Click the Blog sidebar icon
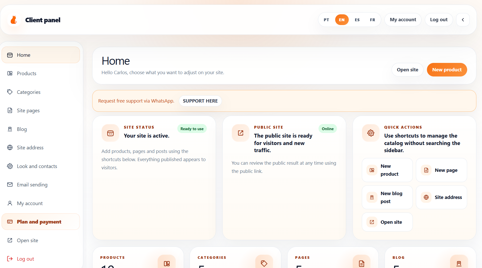This screenshot has height=268, width=482. [10, 129]
